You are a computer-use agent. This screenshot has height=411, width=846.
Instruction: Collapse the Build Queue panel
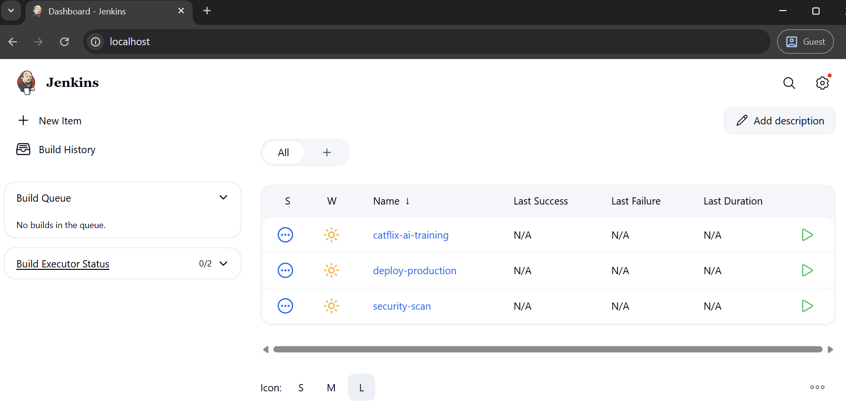223,197
